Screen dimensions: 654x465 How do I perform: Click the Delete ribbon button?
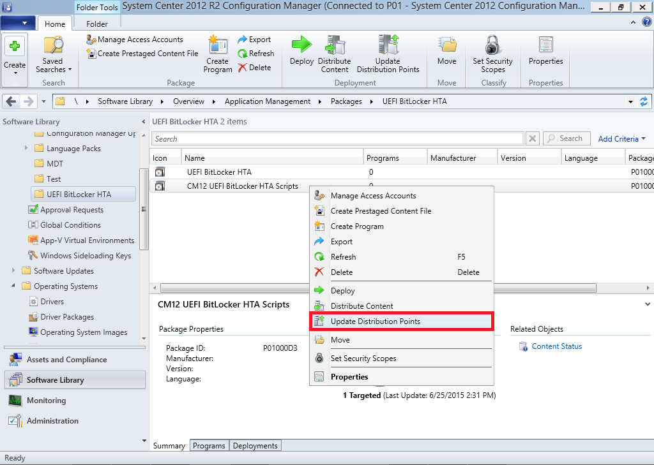click(254, 68)
